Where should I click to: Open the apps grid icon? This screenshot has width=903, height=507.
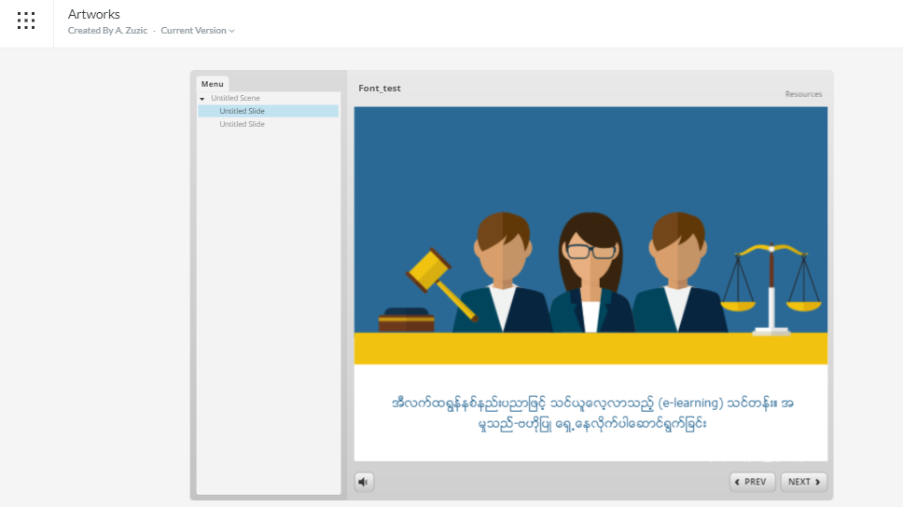[26, 21]
